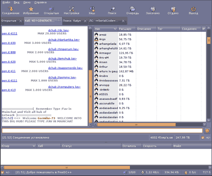
Task: Open the Файл menu
Action: pos(6,2)
